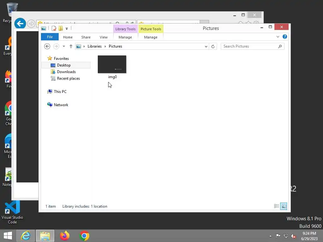Maximize the Pictures window
Image resolution: width=323 pixels, height=242 pixels.
(x=270, y=27)
